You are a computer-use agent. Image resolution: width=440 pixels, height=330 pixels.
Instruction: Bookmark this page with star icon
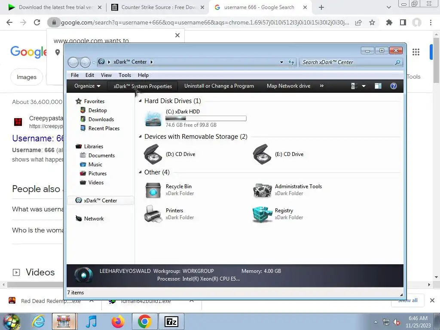click(372, 22)
